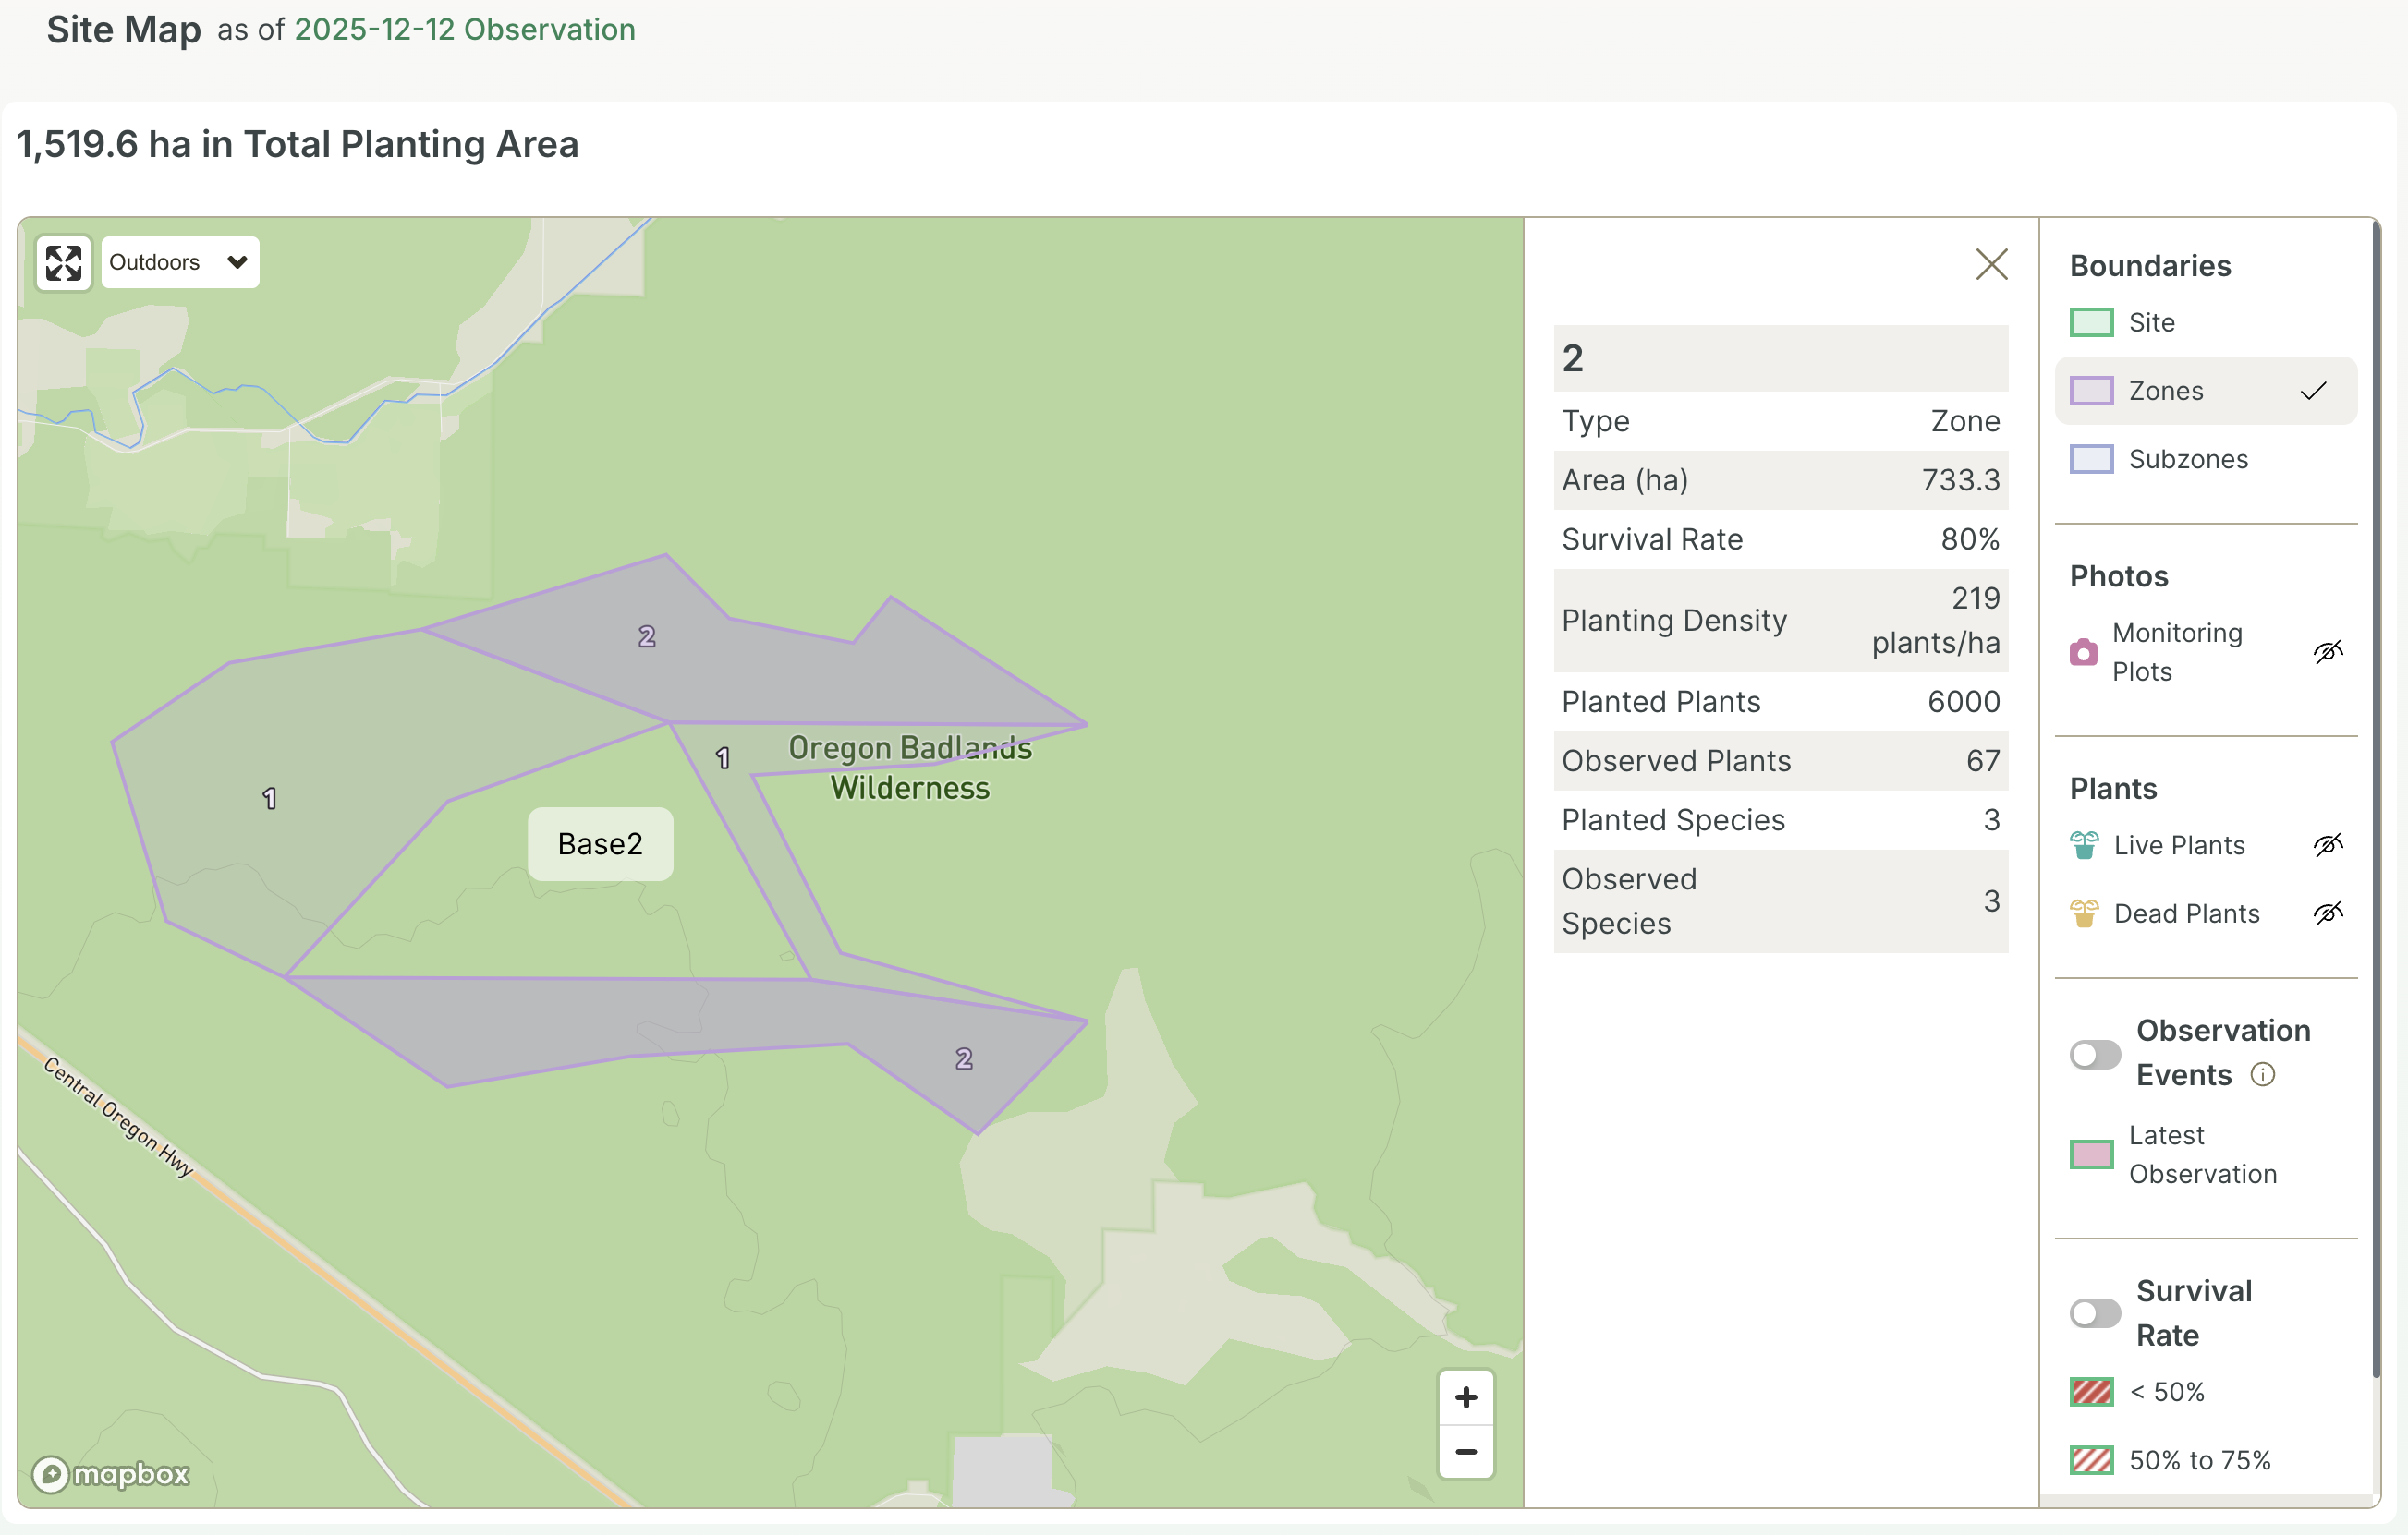
Task: Click the Zones purple color swatch
Action: 2091,391
